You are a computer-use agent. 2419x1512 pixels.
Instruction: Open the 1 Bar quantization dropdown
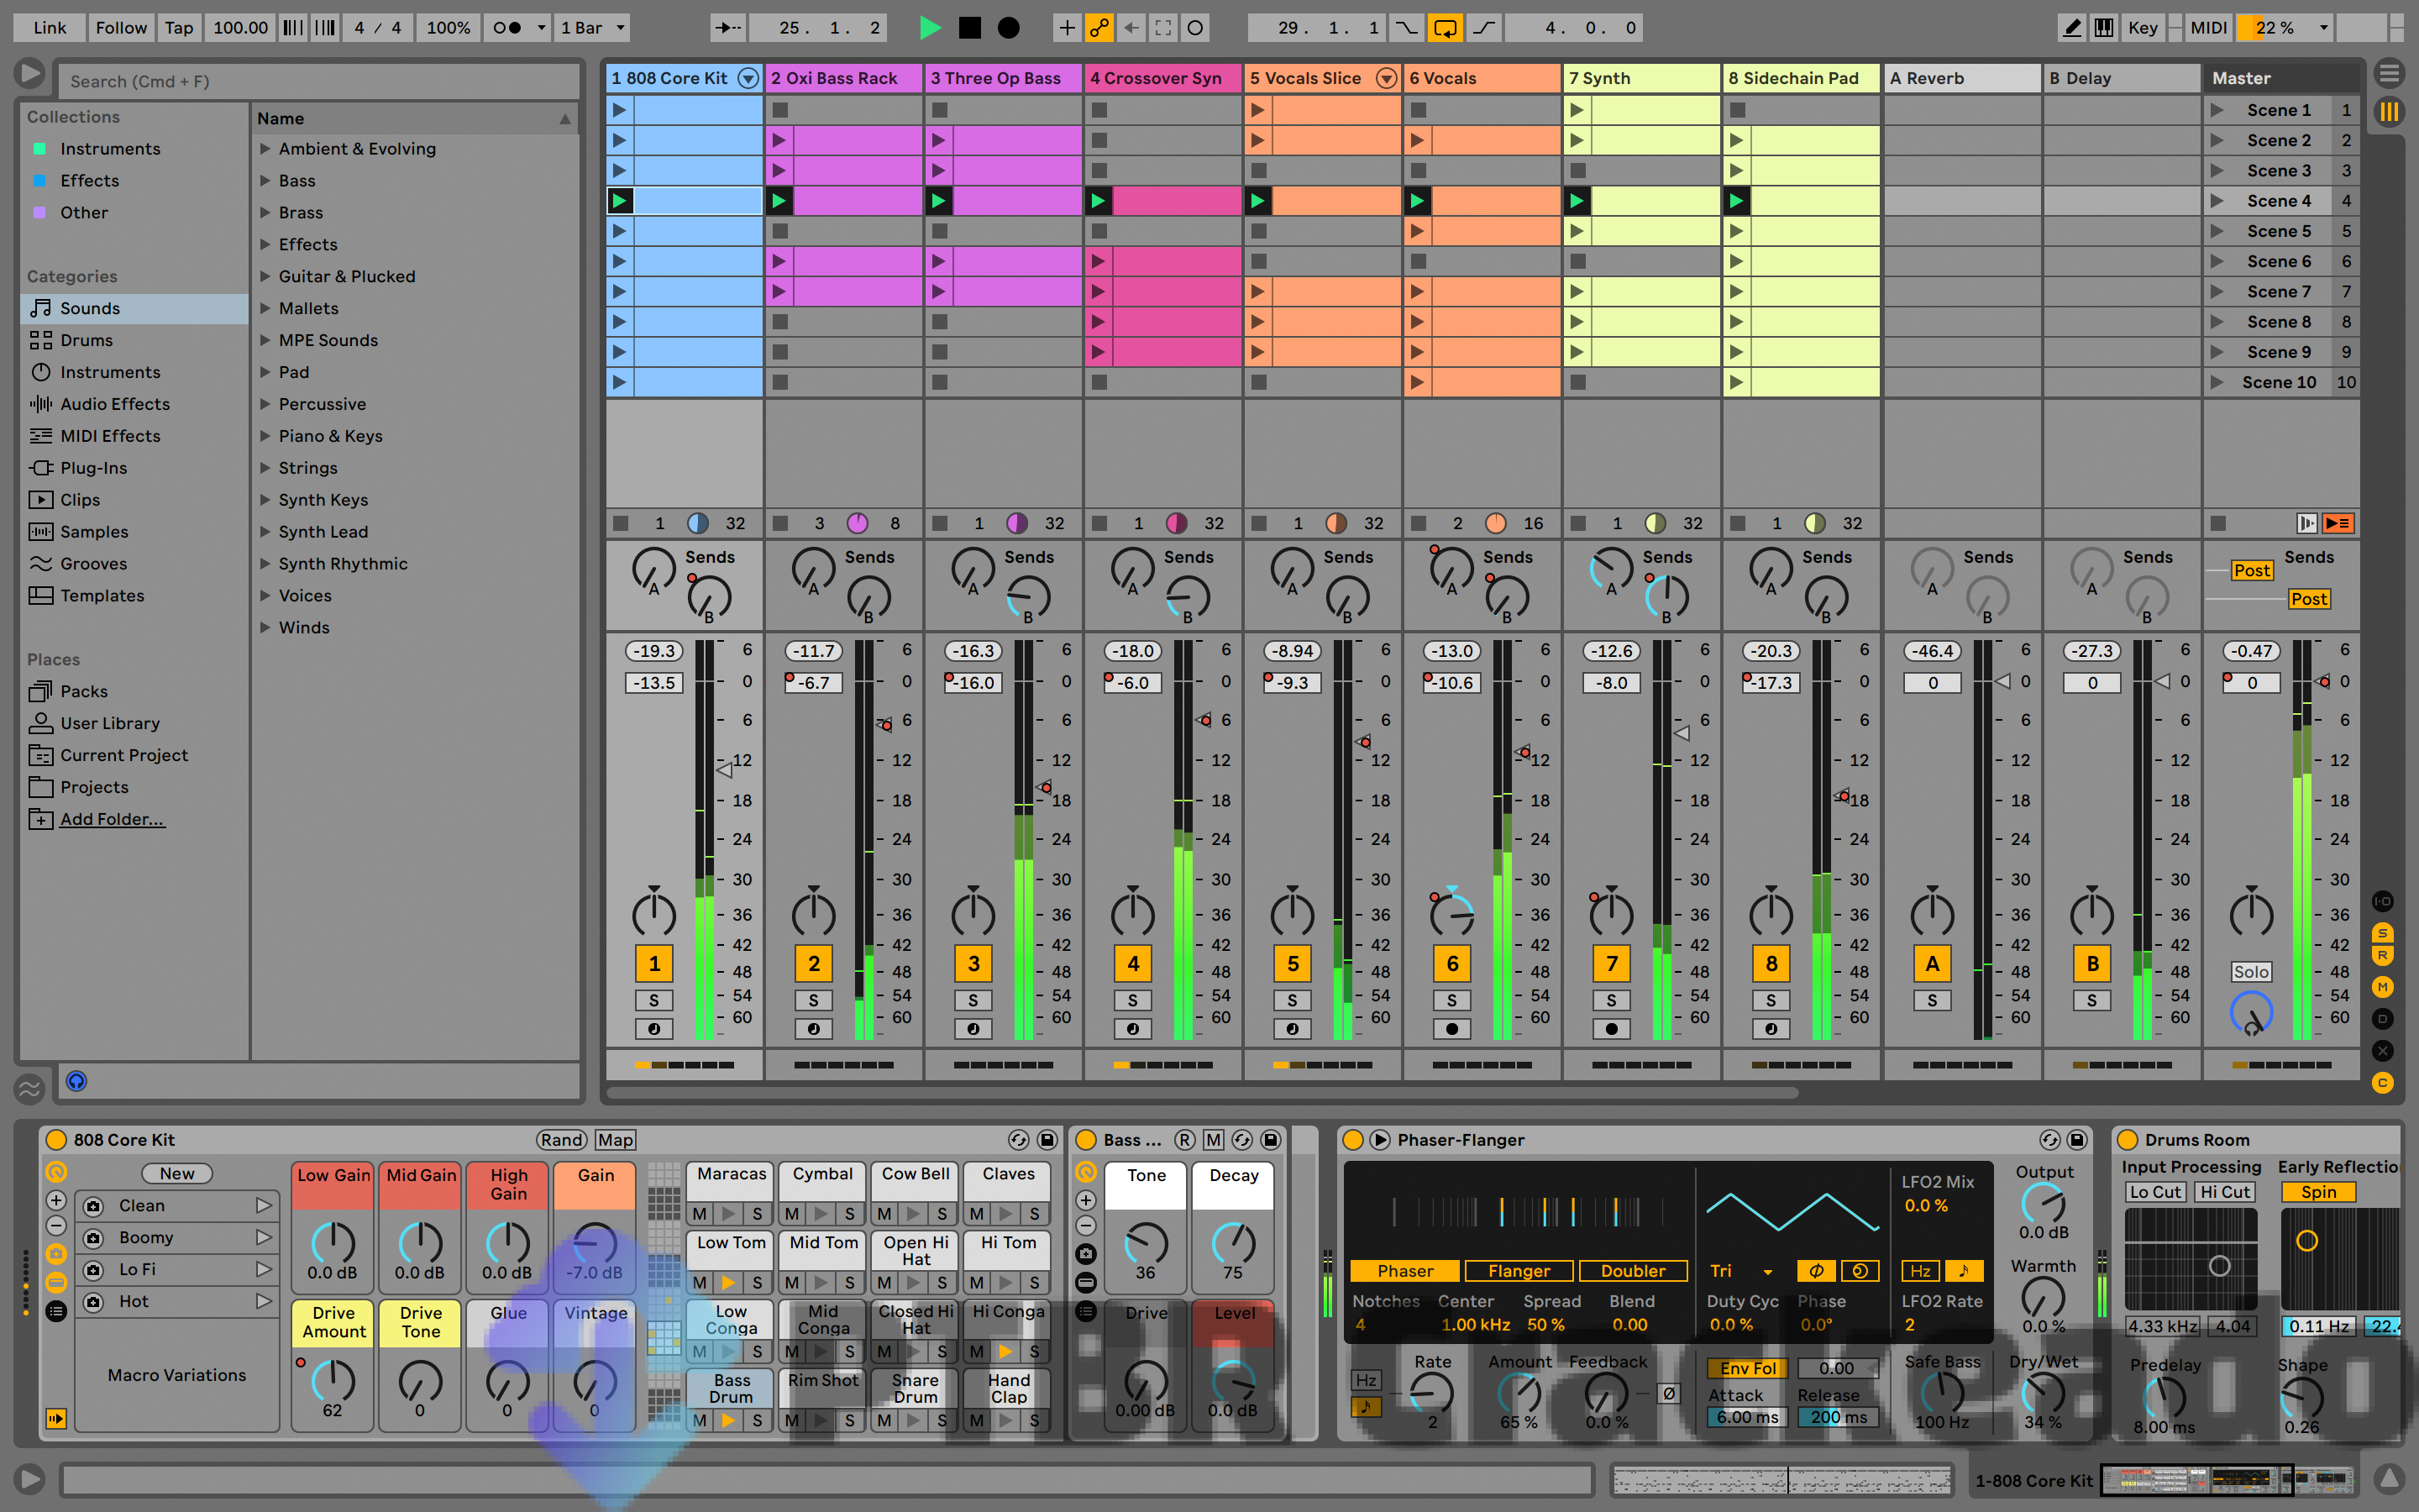[593, 28]
